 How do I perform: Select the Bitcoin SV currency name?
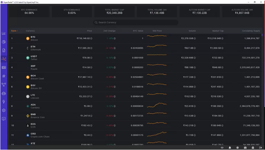[x=36, y=88]
